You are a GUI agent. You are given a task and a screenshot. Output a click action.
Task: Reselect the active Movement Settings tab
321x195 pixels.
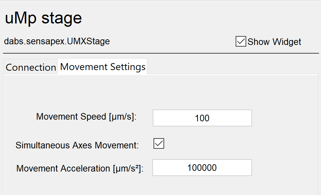point(102,66)
